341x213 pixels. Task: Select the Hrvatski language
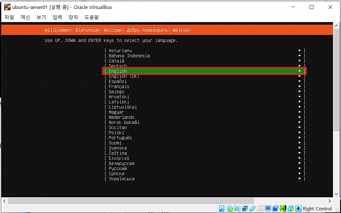tap(204, 97)
